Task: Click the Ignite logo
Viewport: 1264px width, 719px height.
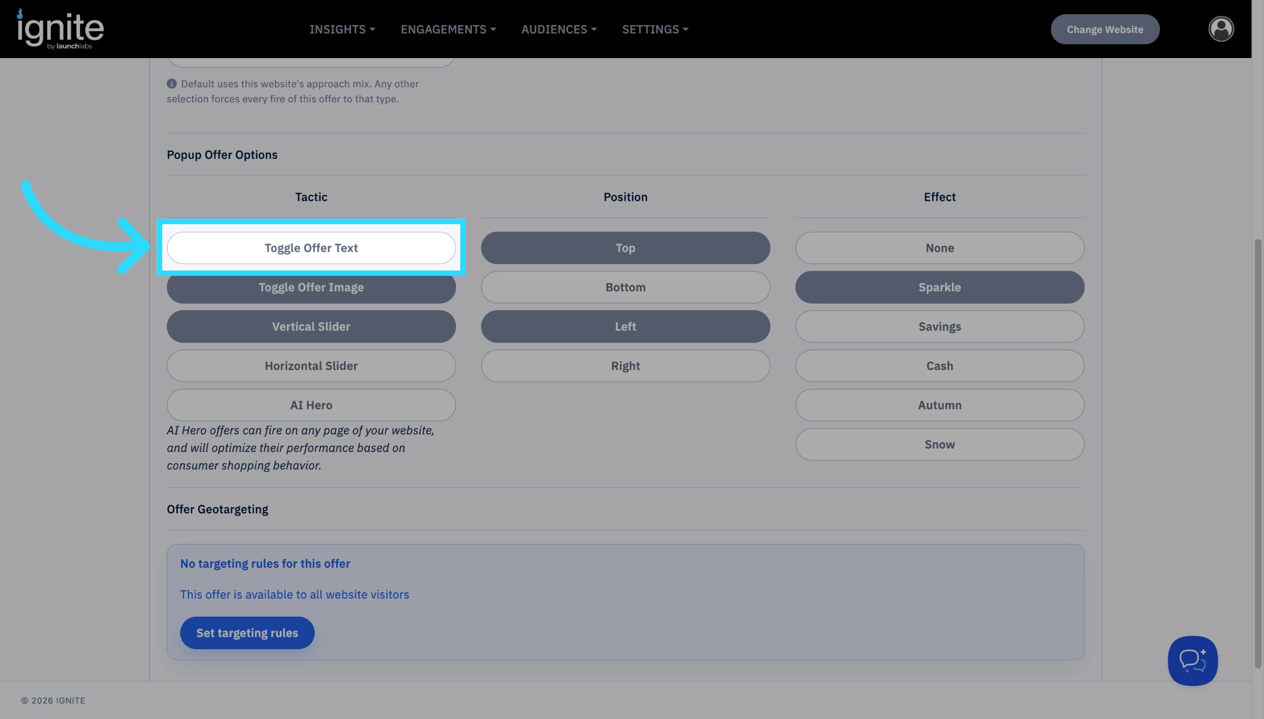Action: pos(60,29)
